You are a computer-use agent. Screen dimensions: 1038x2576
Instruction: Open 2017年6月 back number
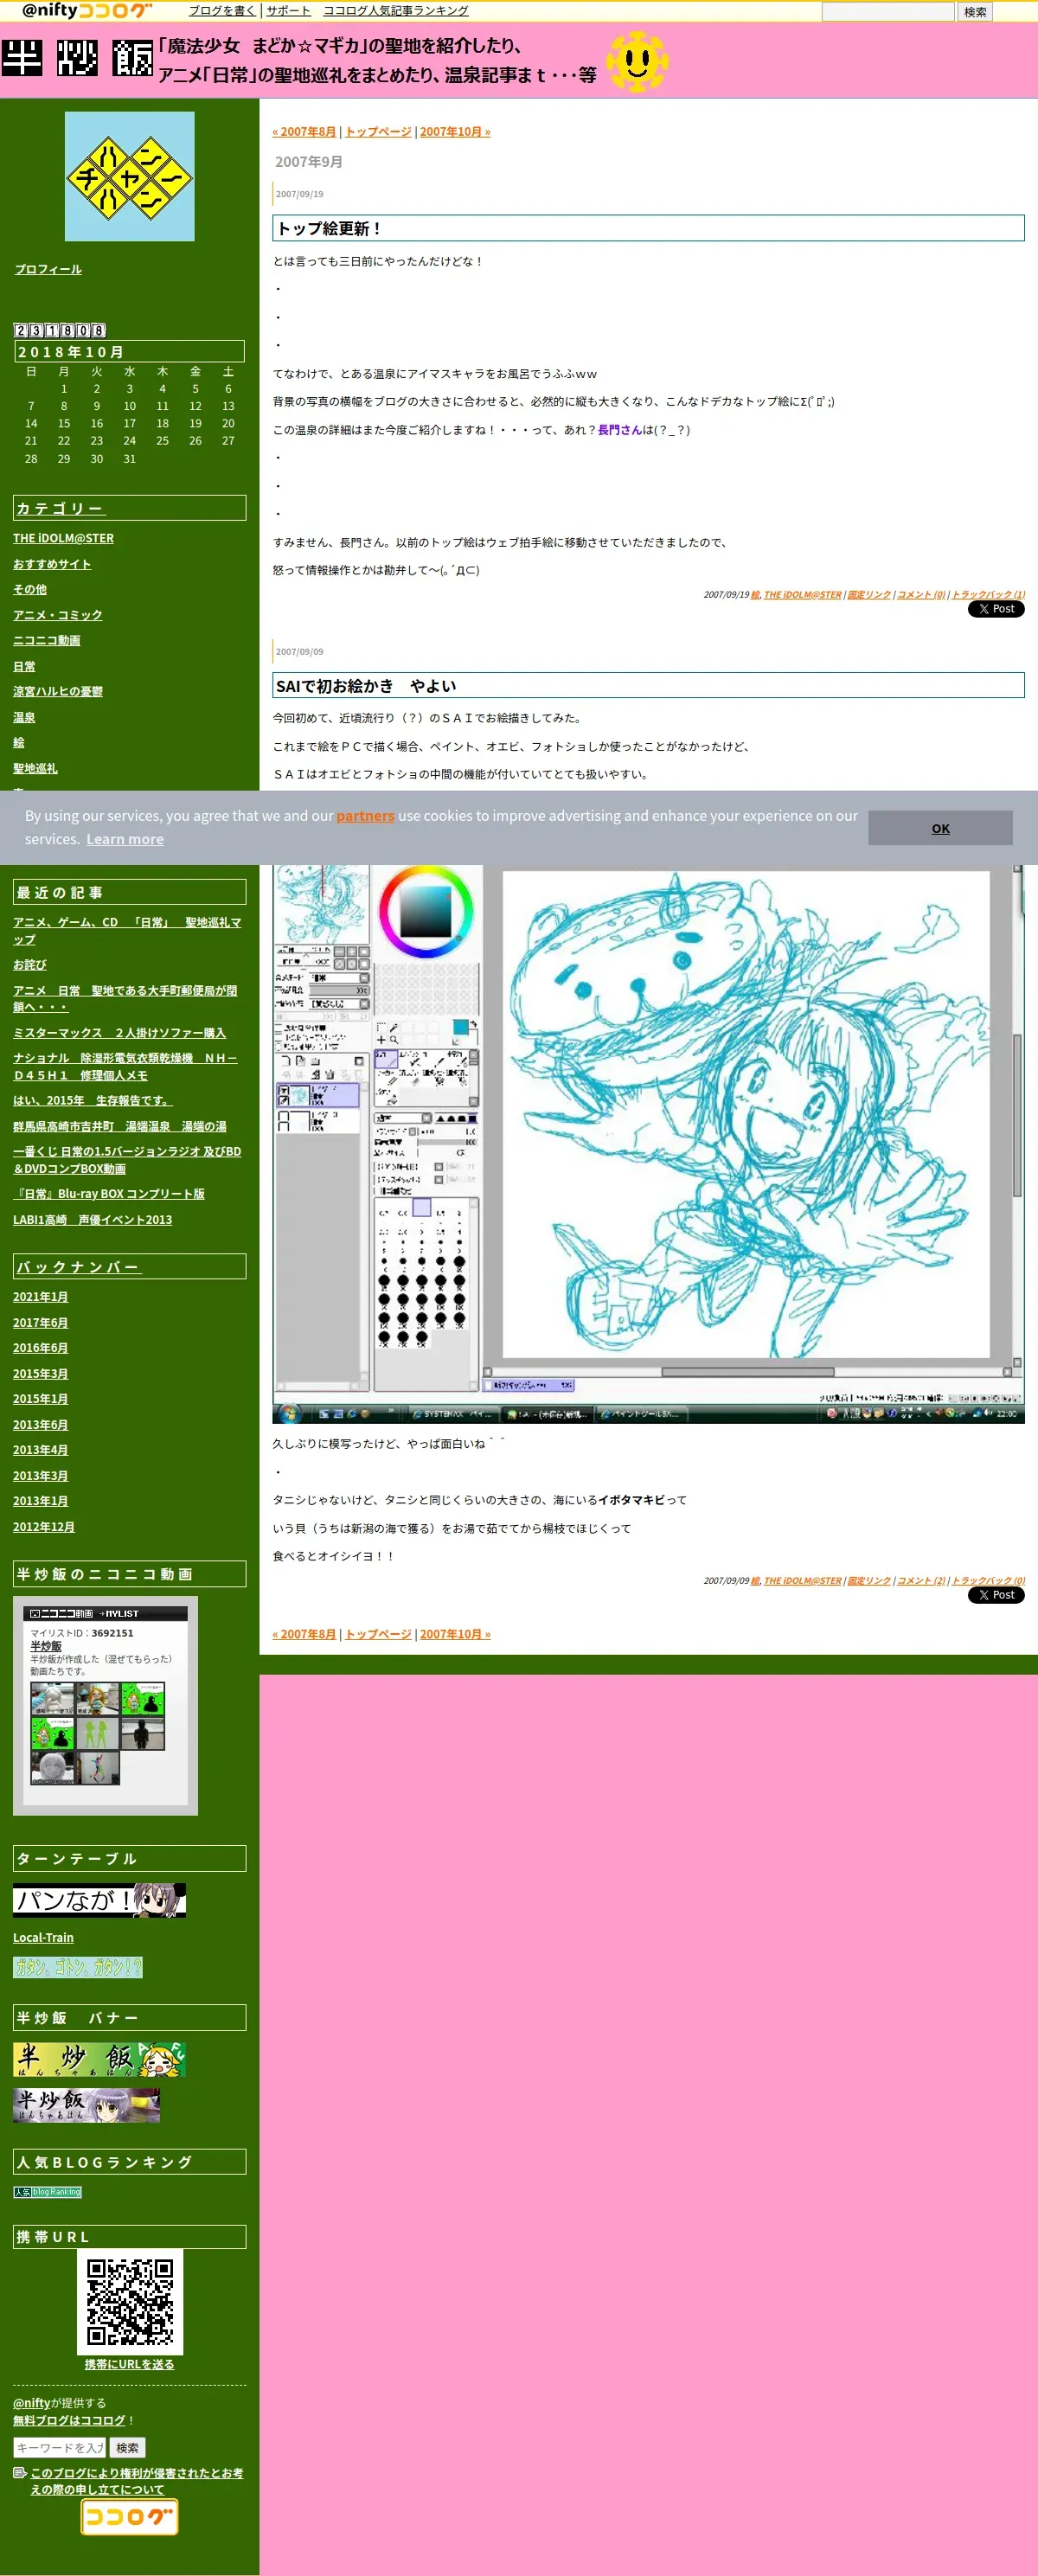[x=40, y=1323]
